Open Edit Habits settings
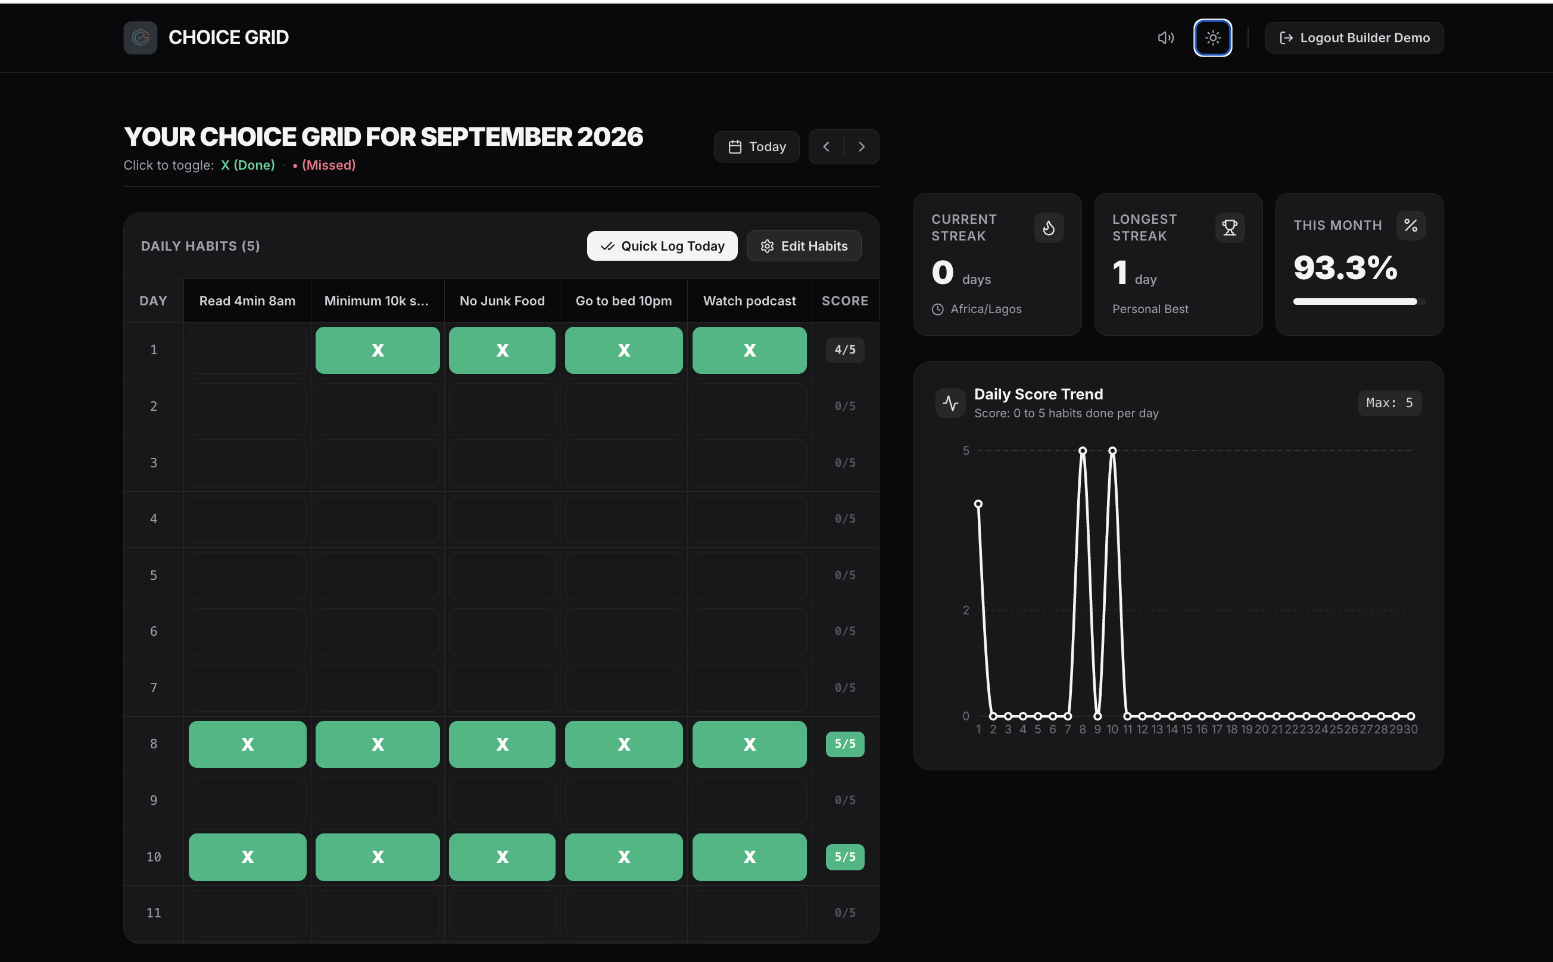 (x=804, y=246)
